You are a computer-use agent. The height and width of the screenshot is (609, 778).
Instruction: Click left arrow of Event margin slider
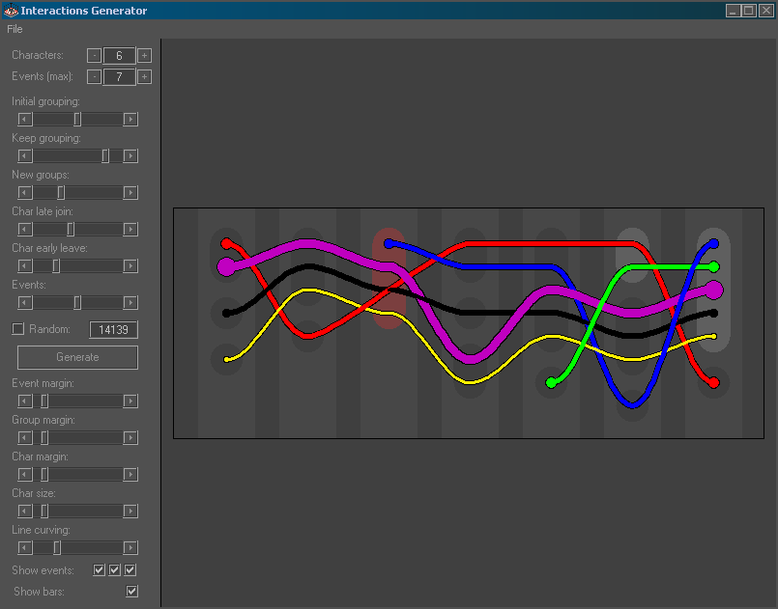(26, 401)
